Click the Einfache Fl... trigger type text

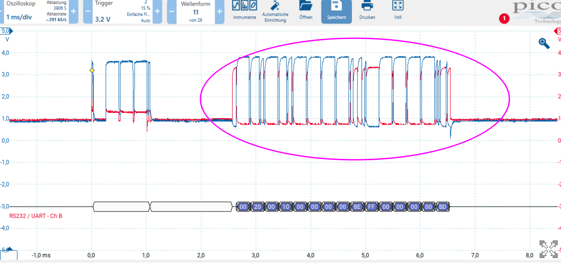pos(138,14)
